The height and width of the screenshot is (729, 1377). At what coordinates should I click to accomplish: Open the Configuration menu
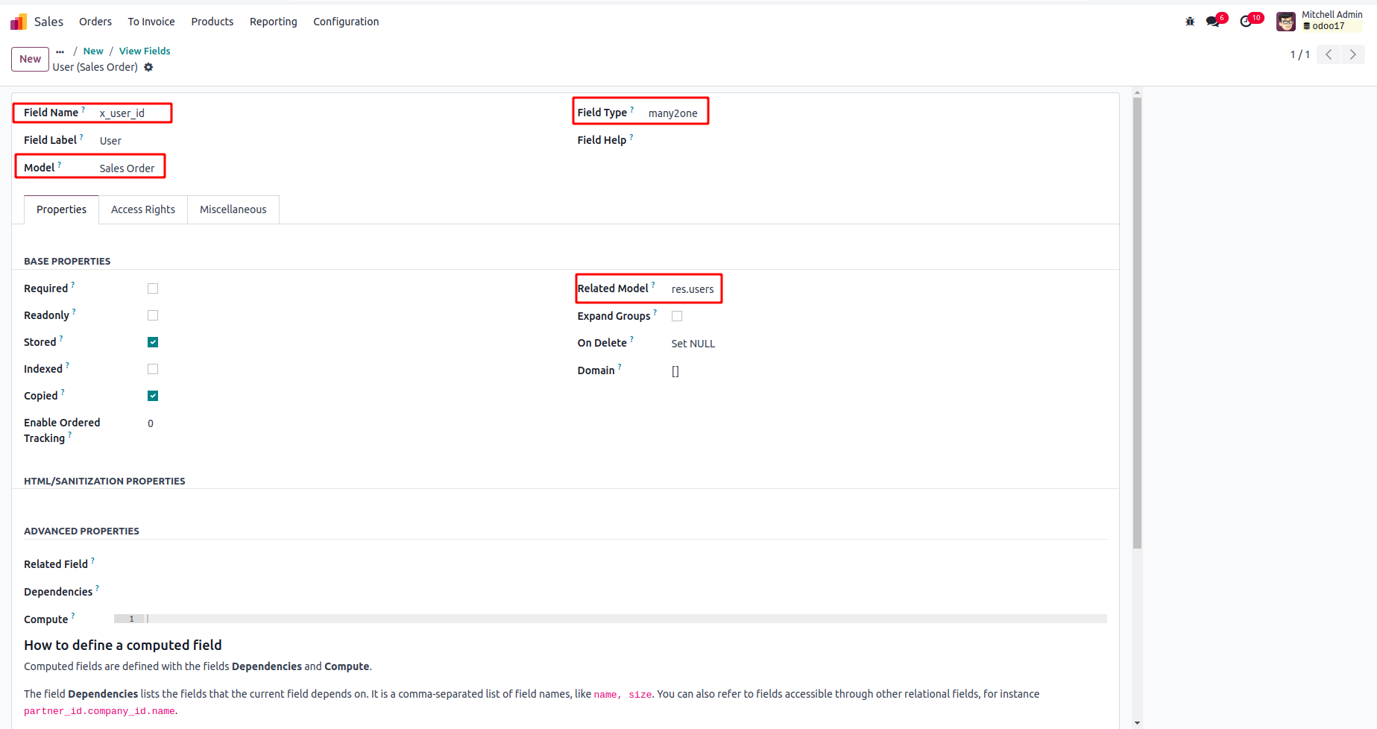[x=346, y=22]
